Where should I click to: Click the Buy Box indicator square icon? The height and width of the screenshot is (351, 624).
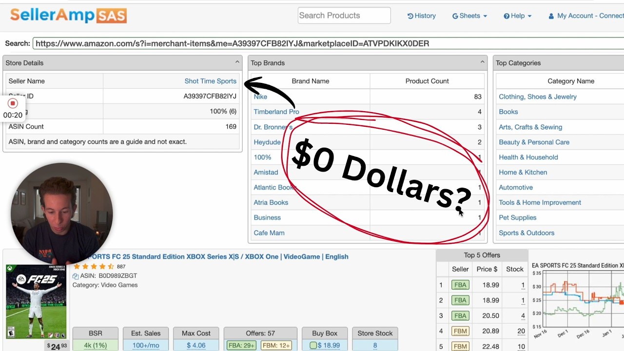tap(313, 346)
